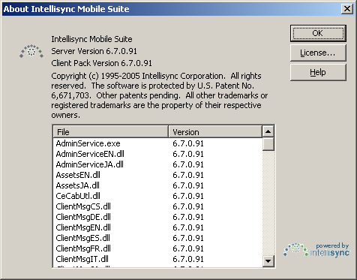Open the License... dialog
This screenshot has height=280, width=357.
318,53
